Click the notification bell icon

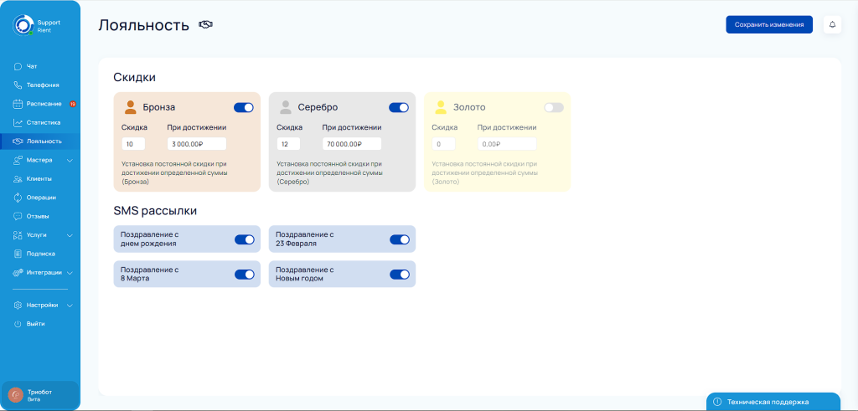tap(832, 25)
